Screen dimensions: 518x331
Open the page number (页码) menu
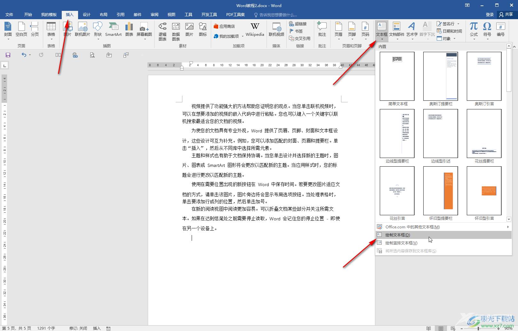[x=365, y=31]
